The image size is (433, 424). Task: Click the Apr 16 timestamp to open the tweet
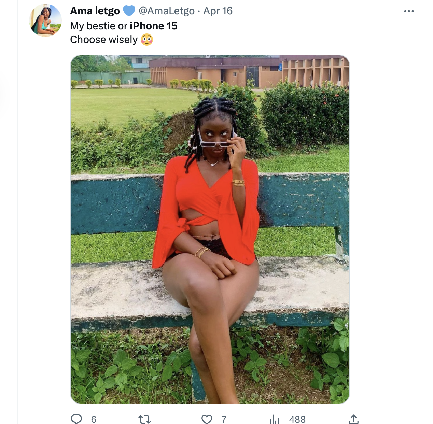tap(219, 11)
